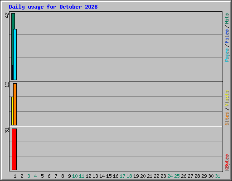Viewport: 232px width, 181px height.
Task: Click day 12 on the x-axis
Action: coord(88,176)
